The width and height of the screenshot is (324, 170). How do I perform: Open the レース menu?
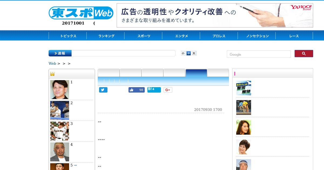click(x=294, y=36)
